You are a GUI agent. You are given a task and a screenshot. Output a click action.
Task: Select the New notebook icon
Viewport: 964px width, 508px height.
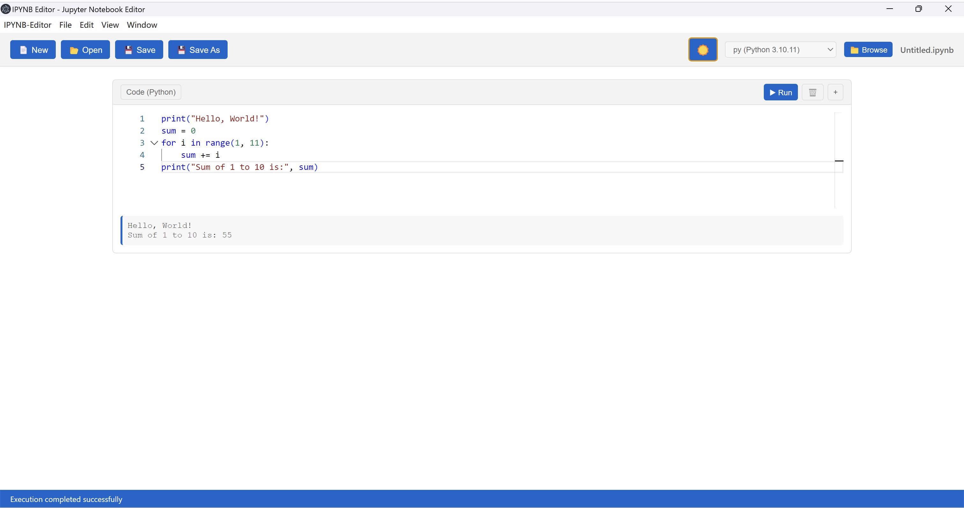(x=23, y=49)
